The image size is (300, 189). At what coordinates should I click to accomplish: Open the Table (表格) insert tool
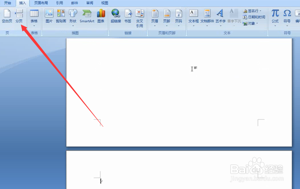click(34, 18)
